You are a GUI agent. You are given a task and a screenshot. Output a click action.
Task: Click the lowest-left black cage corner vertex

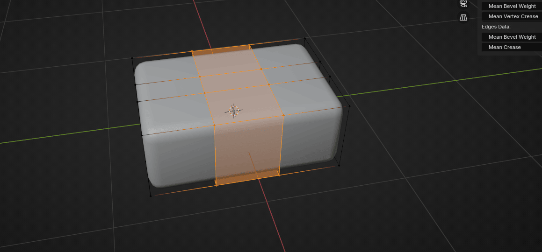(150, 196)
